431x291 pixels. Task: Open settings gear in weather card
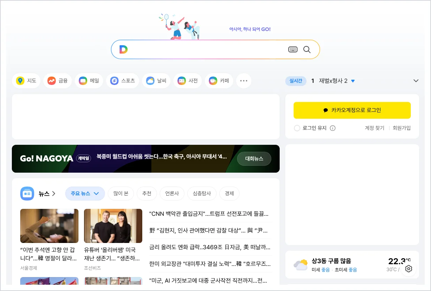(409, 269)
